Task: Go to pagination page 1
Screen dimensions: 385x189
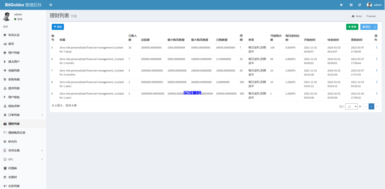Action: [x=371, y=107]
